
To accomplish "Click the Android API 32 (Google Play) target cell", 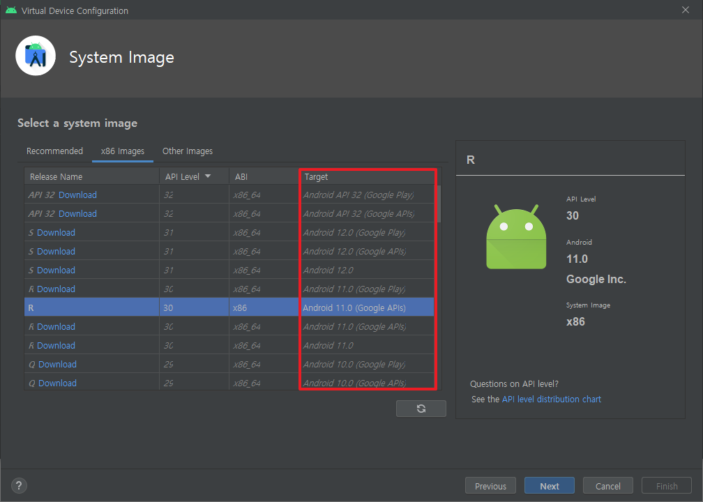I will click(367, 195).
